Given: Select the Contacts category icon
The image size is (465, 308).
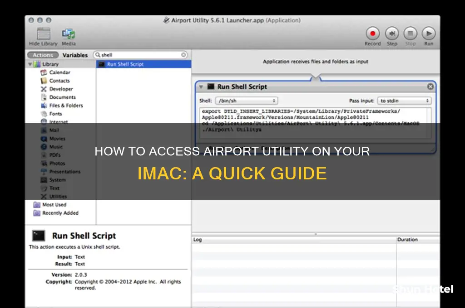Looking at the screenshot, I should [44, 81].
